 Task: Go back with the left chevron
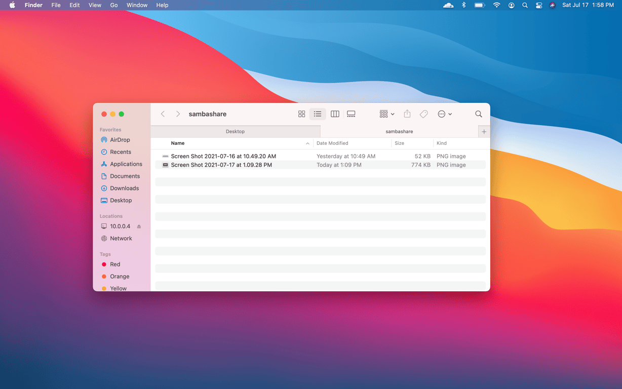click(x=163, y=114)
